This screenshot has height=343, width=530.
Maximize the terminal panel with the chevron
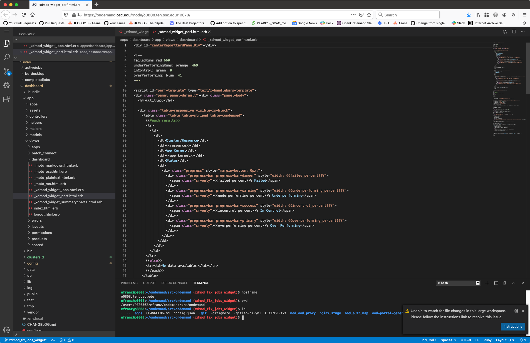[513, 283]
